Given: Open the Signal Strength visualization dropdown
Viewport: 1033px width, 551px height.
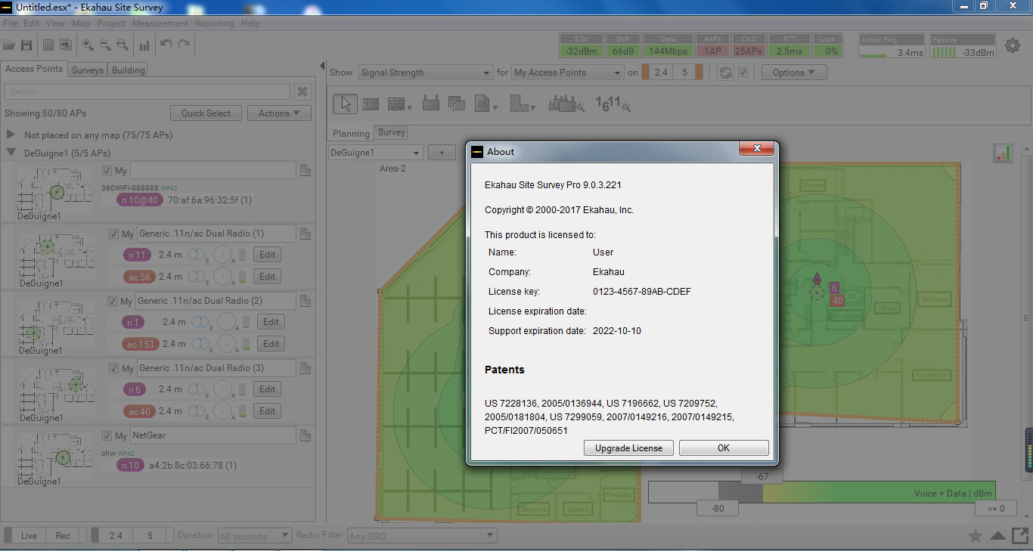Looking at the screenshot, I should 426,73.
